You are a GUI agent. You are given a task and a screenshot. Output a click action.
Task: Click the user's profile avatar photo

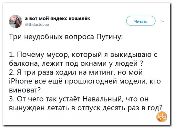coord(14,21)
